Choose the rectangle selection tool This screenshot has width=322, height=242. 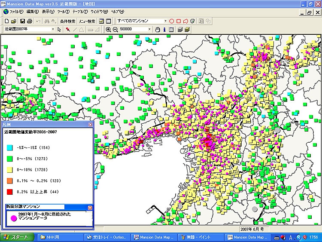pos(179,21)
